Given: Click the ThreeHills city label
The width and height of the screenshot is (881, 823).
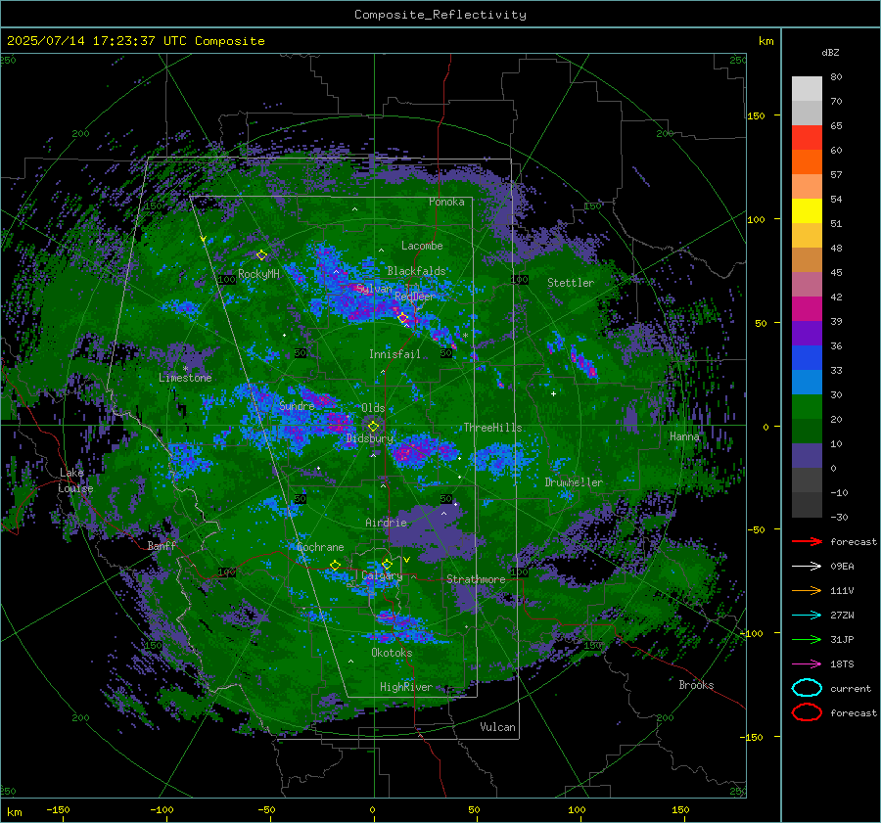Looking at the screenshot, I should pos(492,428).
